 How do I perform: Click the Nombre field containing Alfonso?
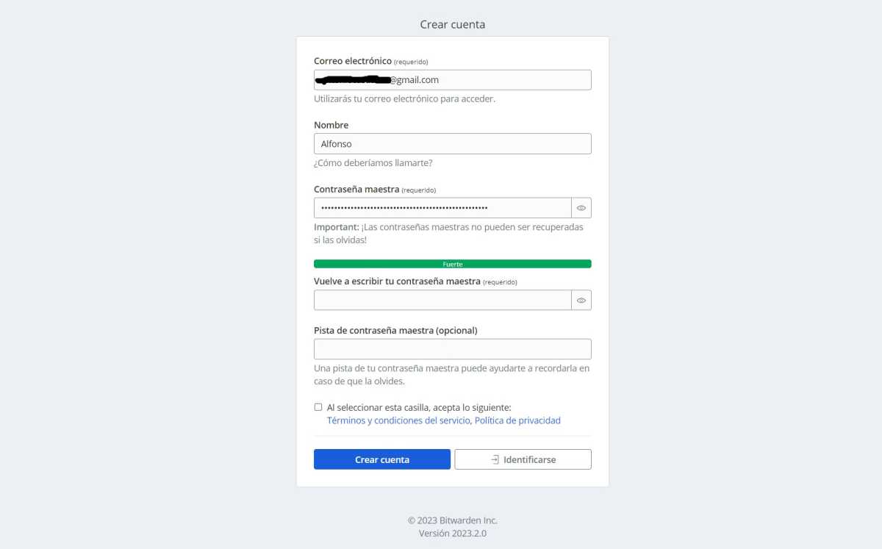point(453,144)
